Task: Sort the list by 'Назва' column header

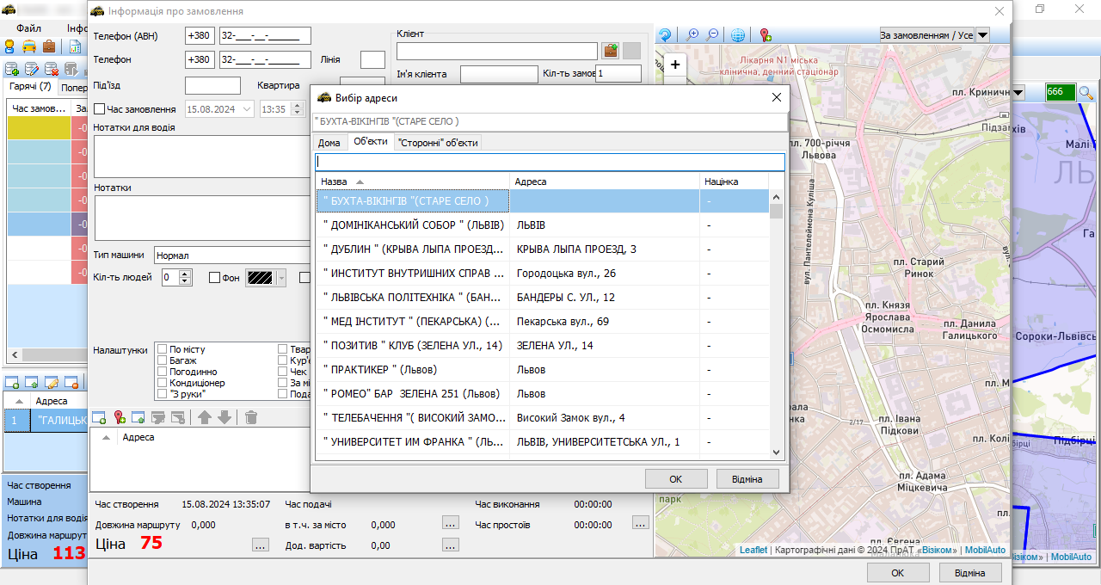Action: click(335, 182)
